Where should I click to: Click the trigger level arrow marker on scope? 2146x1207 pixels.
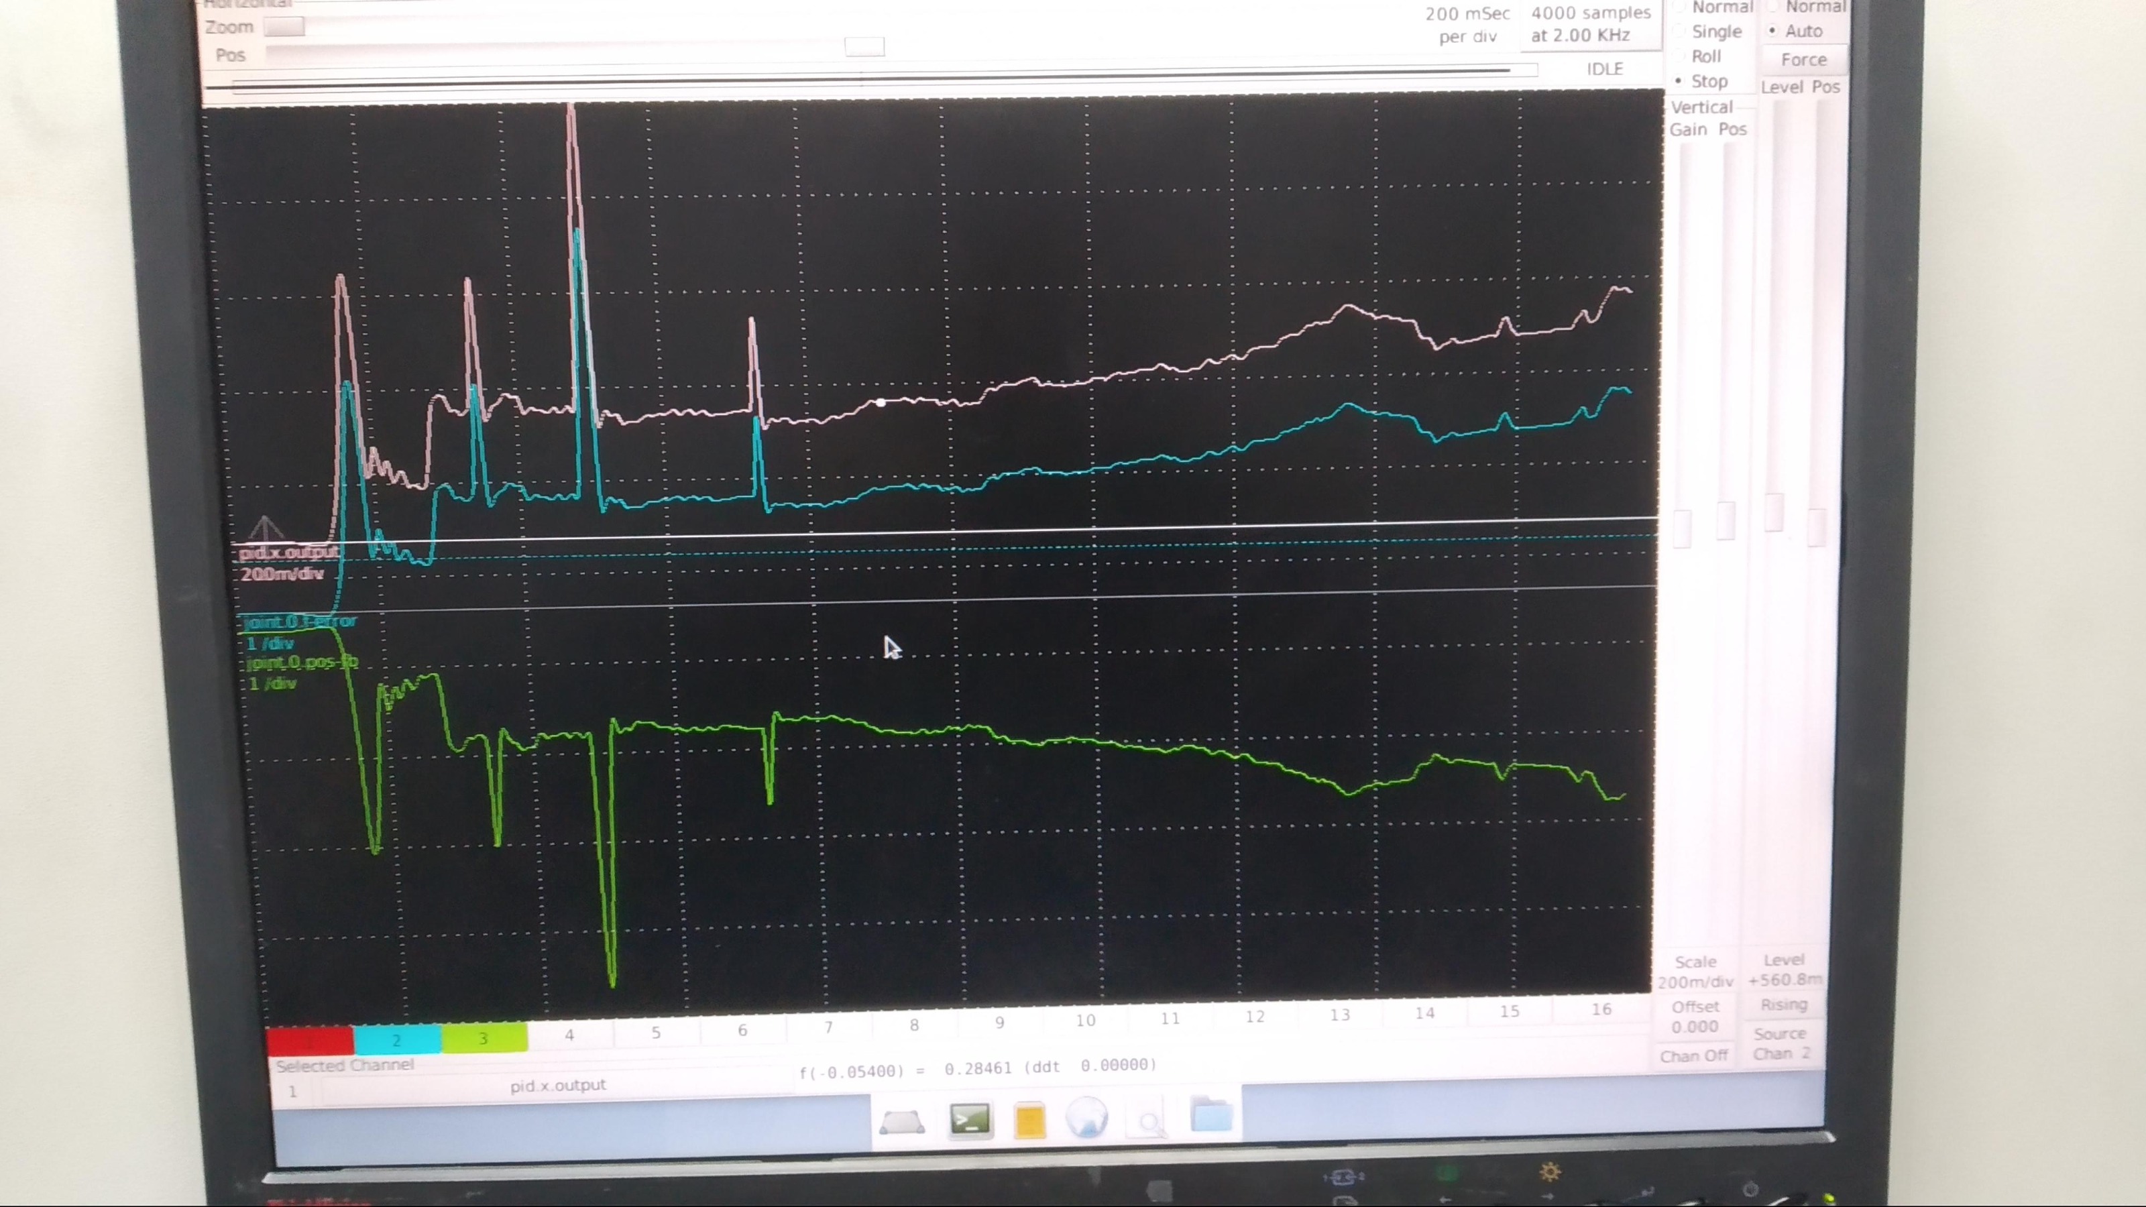coord(266,528)
